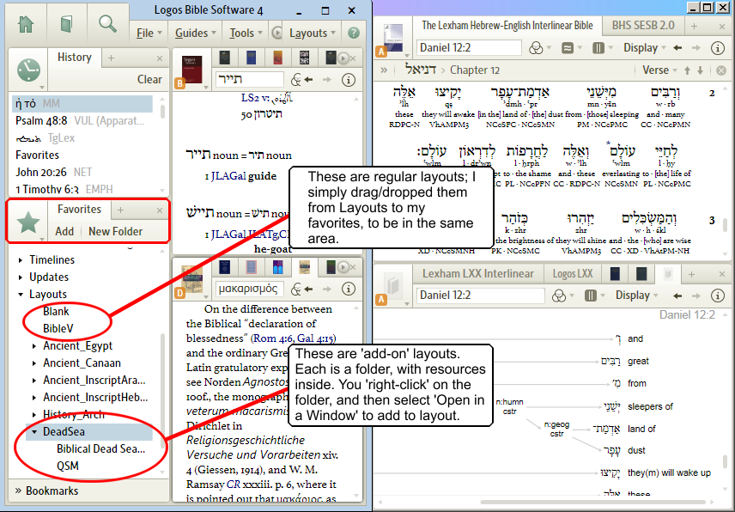Expand the Ancient_Egypt folder

34,346
